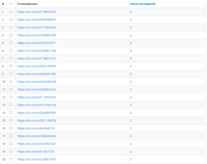207x164 pixels.
Task: Follow the link https://vk.com/id112950533
Action: [37, 28]
